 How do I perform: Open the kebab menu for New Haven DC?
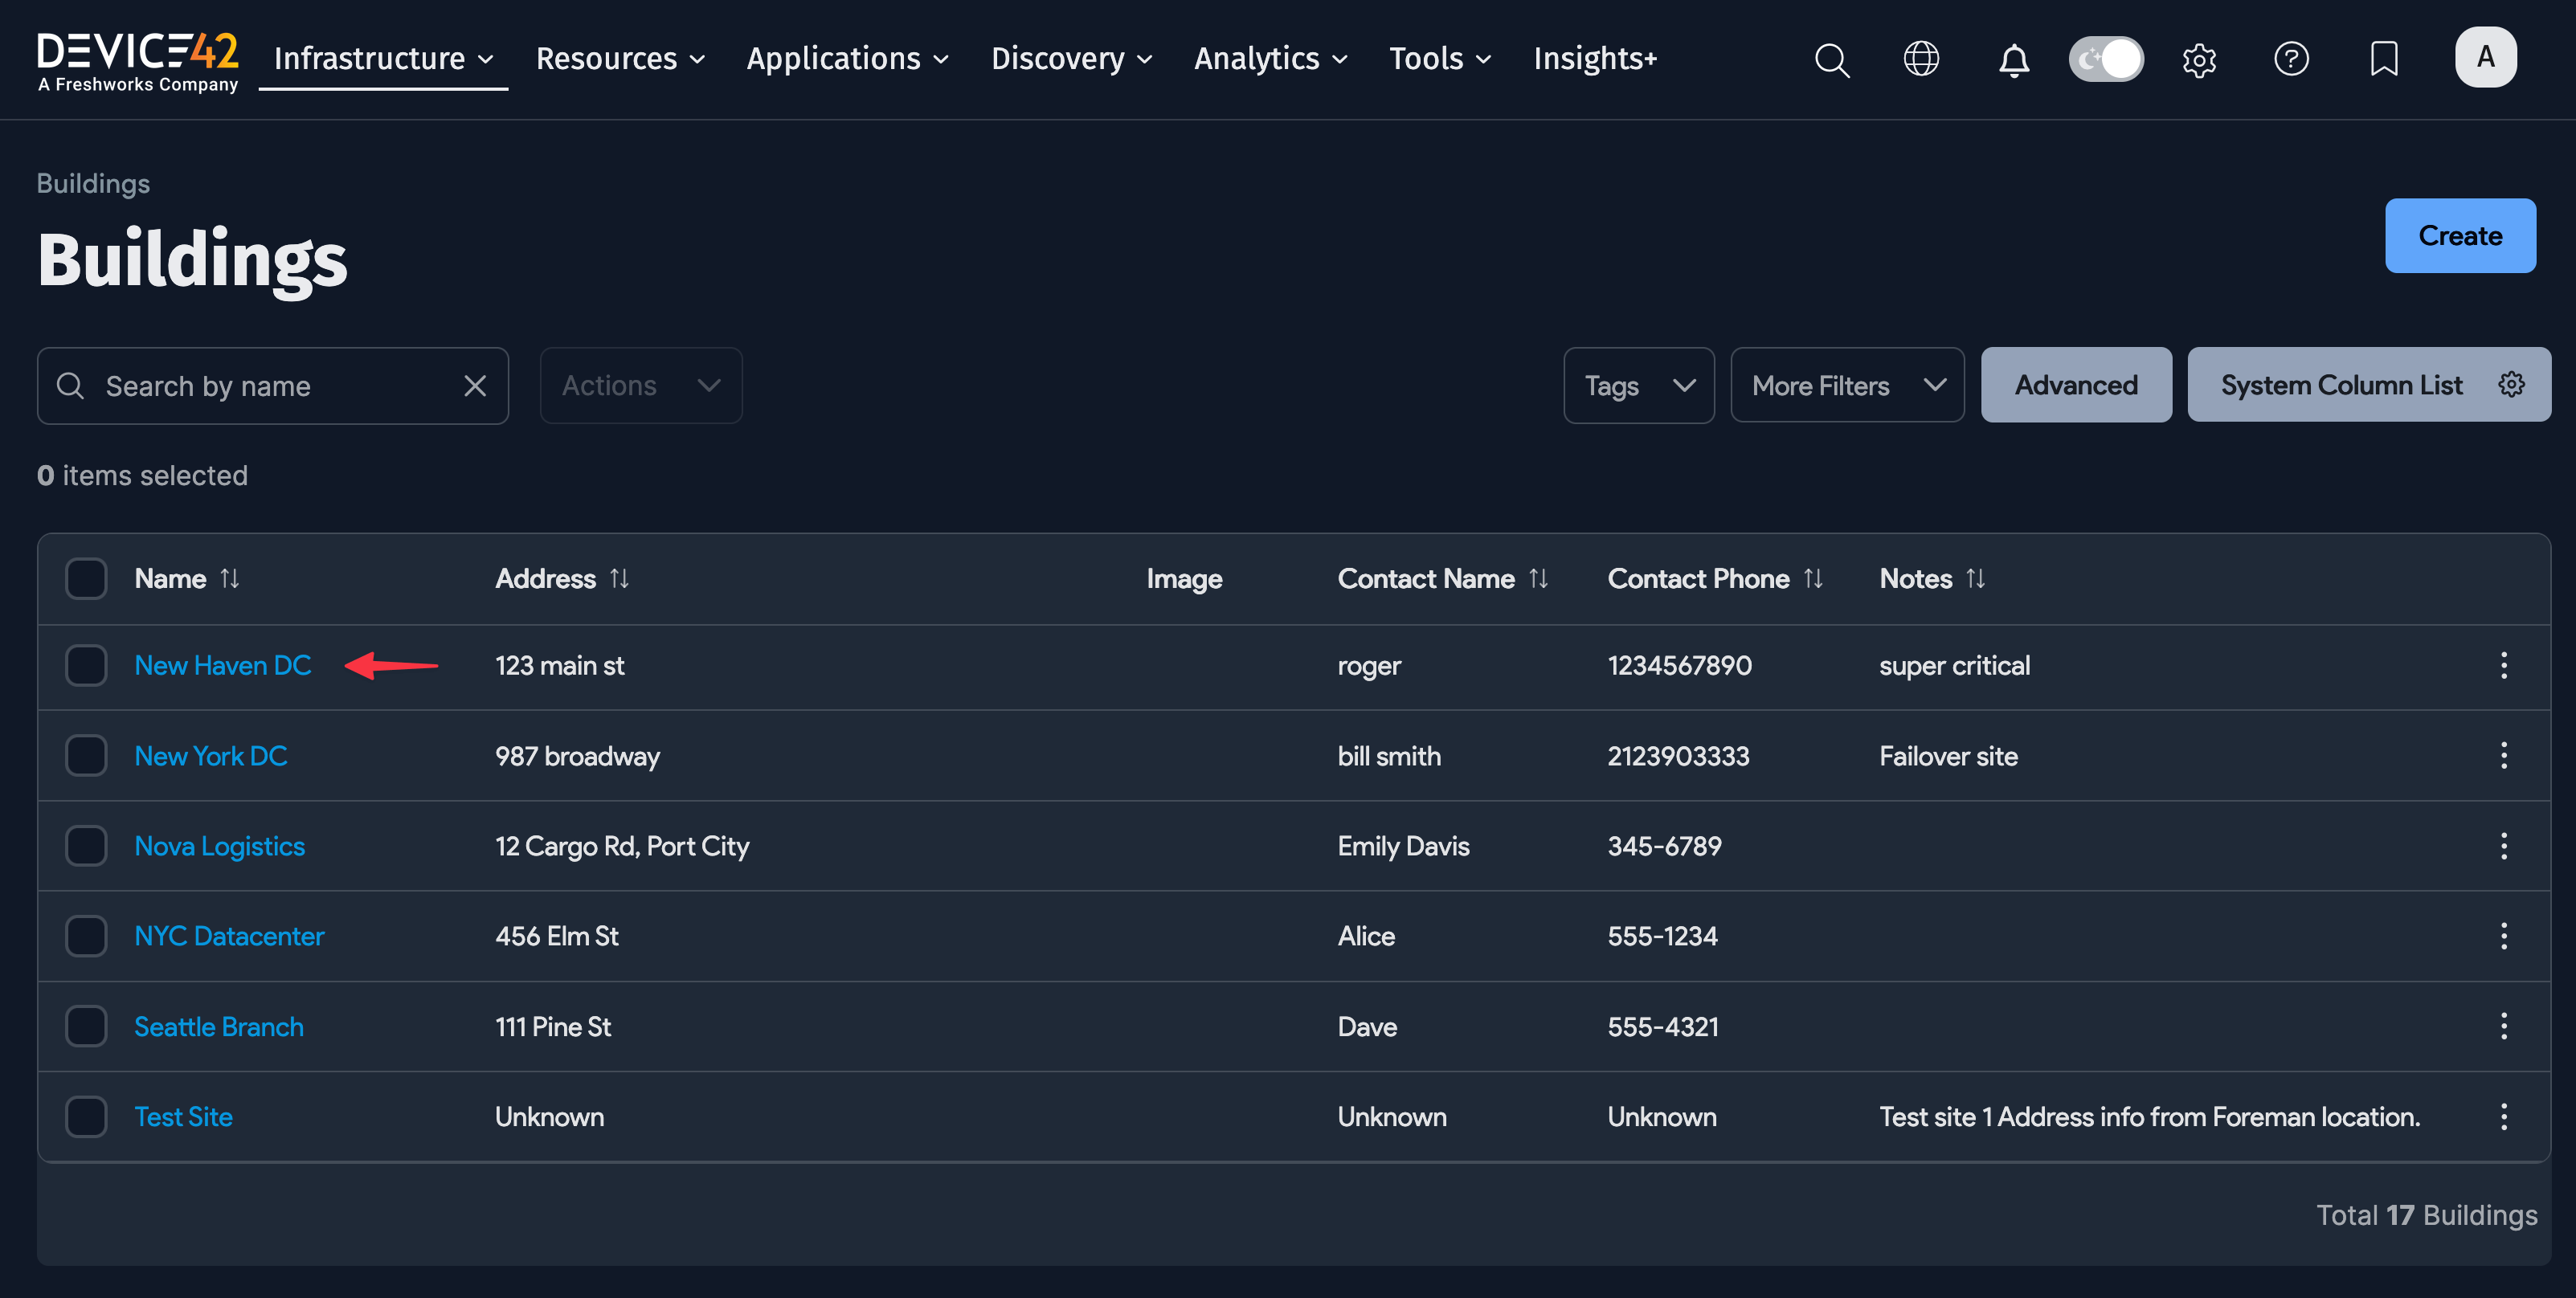click(x=2503, y=666)
